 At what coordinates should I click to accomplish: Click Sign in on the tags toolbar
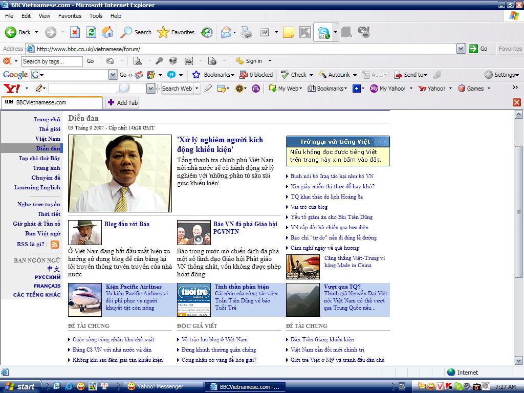coord(249,61)
